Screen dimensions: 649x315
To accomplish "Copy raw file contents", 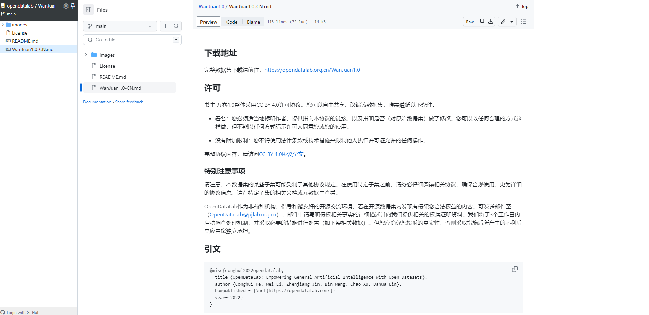I will pos(481,22).
